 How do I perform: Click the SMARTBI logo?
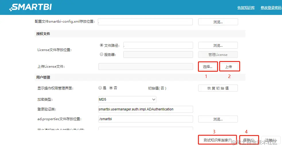[31, 7]
